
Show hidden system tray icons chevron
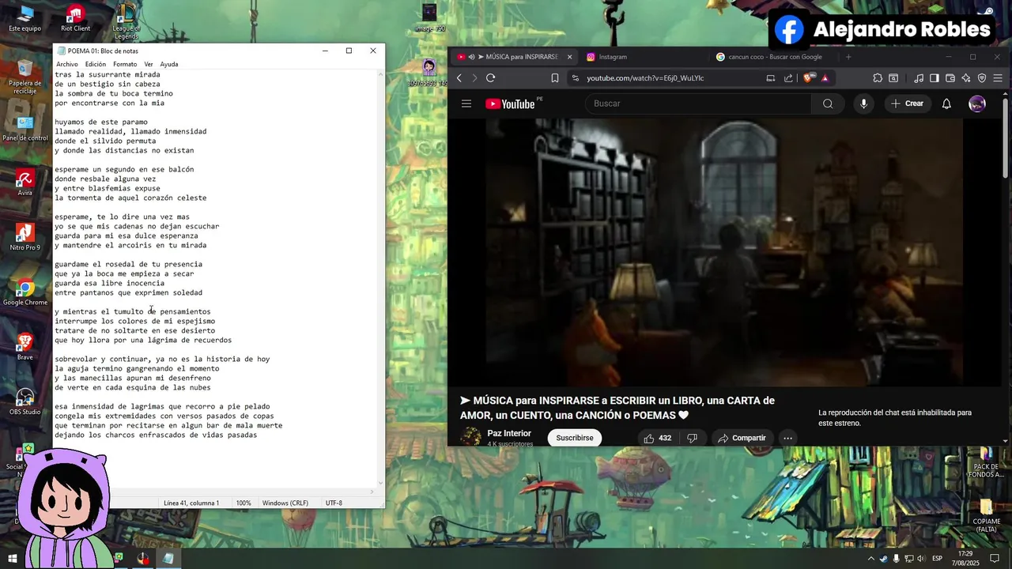click(x=871, y=559)
